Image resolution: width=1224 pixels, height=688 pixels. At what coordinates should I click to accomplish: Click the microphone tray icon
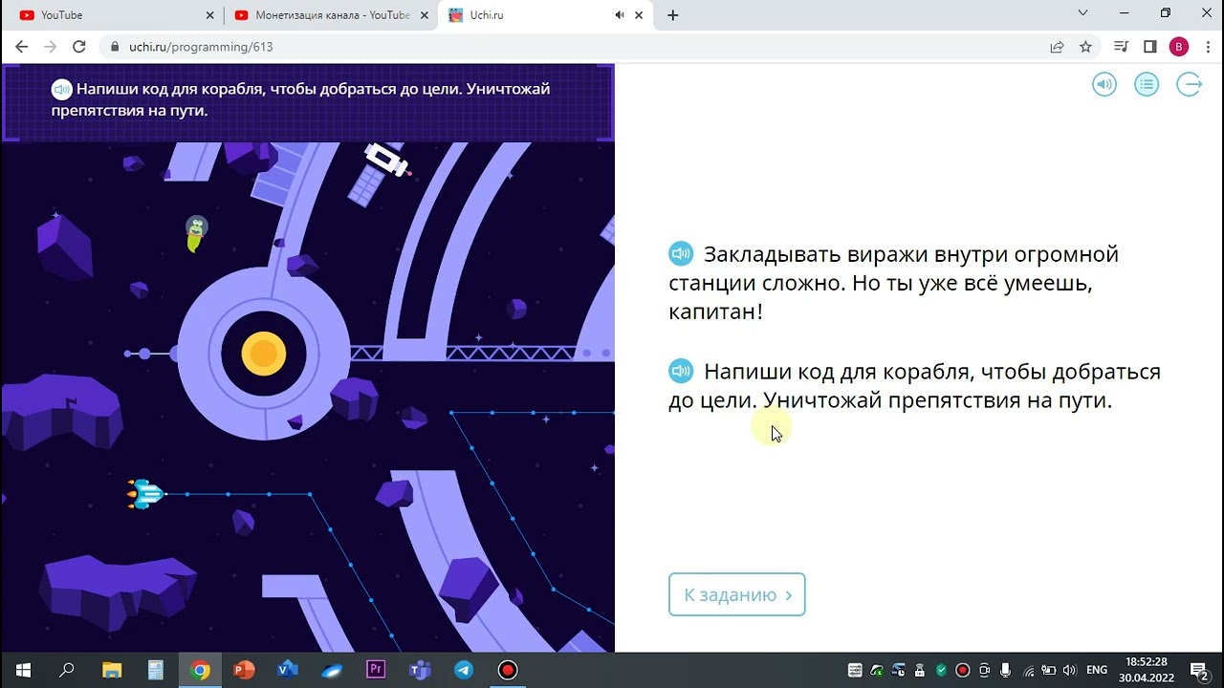click(x=1006, y=670)
